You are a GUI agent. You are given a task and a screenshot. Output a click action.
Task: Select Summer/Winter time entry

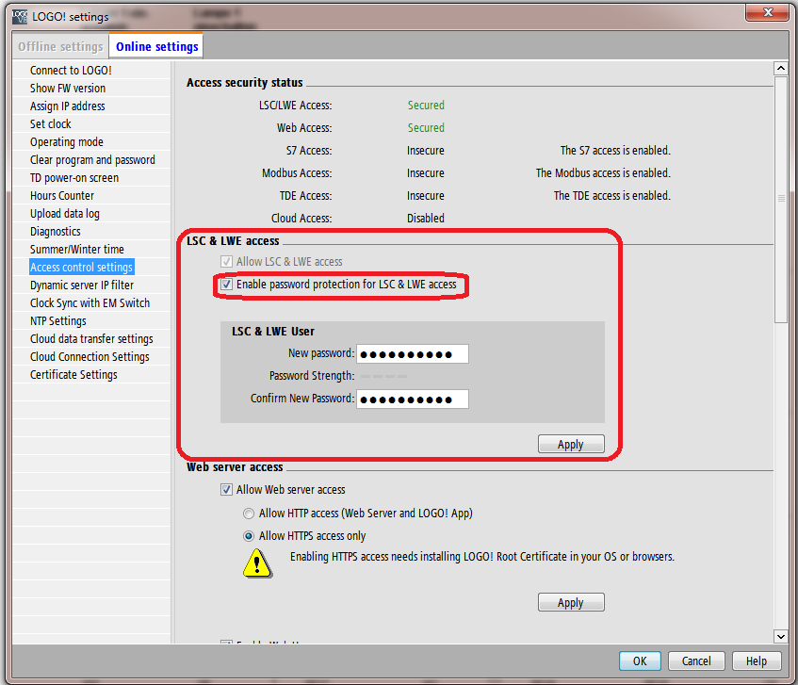(77, 249)
